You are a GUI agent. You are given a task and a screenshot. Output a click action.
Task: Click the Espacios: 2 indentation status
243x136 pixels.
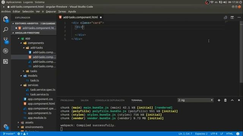click(201, 134)
